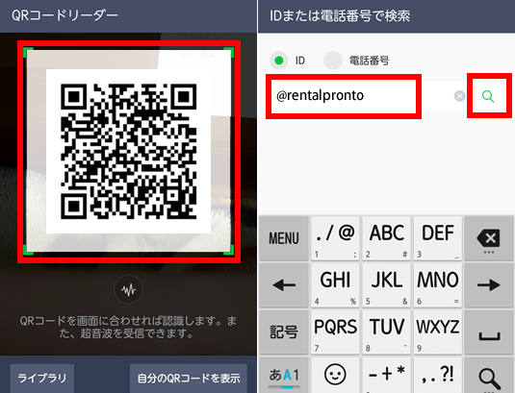Tap the あA1 input mode key
This screenshot has width=515, height=393.
click(284, 376)
